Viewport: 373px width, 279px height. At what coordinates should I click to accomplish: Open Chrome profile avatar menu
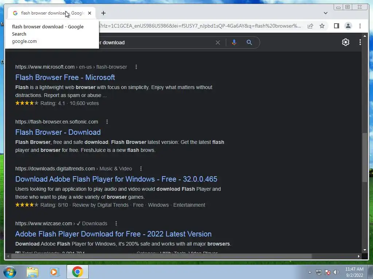pyautogui.click(x=348, y=26)
